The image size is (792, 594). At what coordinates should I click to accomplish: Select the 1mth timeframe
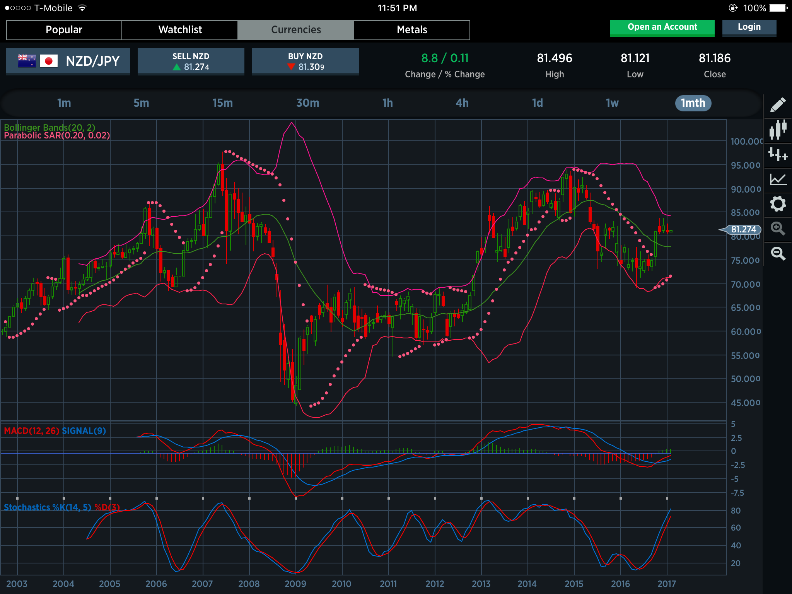693,103
